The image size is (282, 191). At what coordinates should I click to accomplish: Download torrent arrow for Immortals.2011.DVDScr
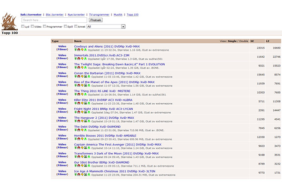pyautogui.click(x=76, y=59)
